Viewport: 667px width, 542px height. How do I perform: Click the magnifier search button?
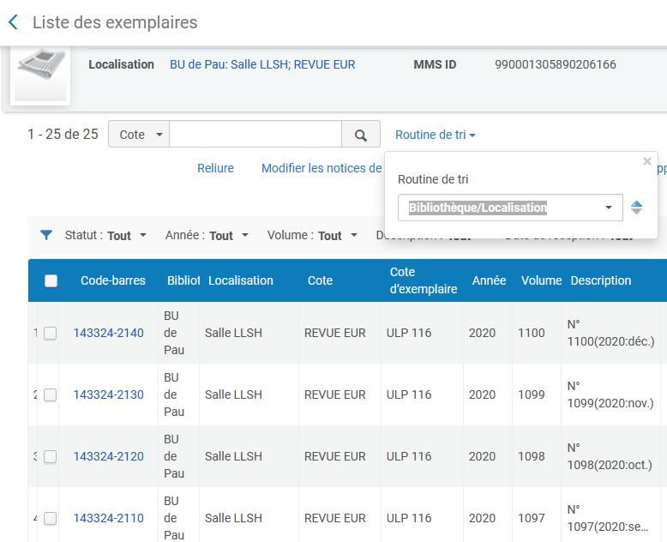pos(361,135)
